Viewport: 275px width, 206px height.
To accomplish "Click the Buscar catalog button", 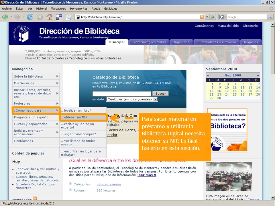I will [x=160, y=94].
